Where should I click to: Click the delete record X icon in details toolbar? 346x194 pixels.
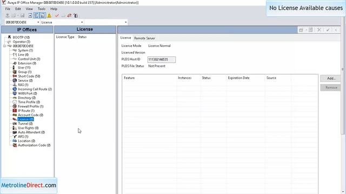(x=319, y=30)
